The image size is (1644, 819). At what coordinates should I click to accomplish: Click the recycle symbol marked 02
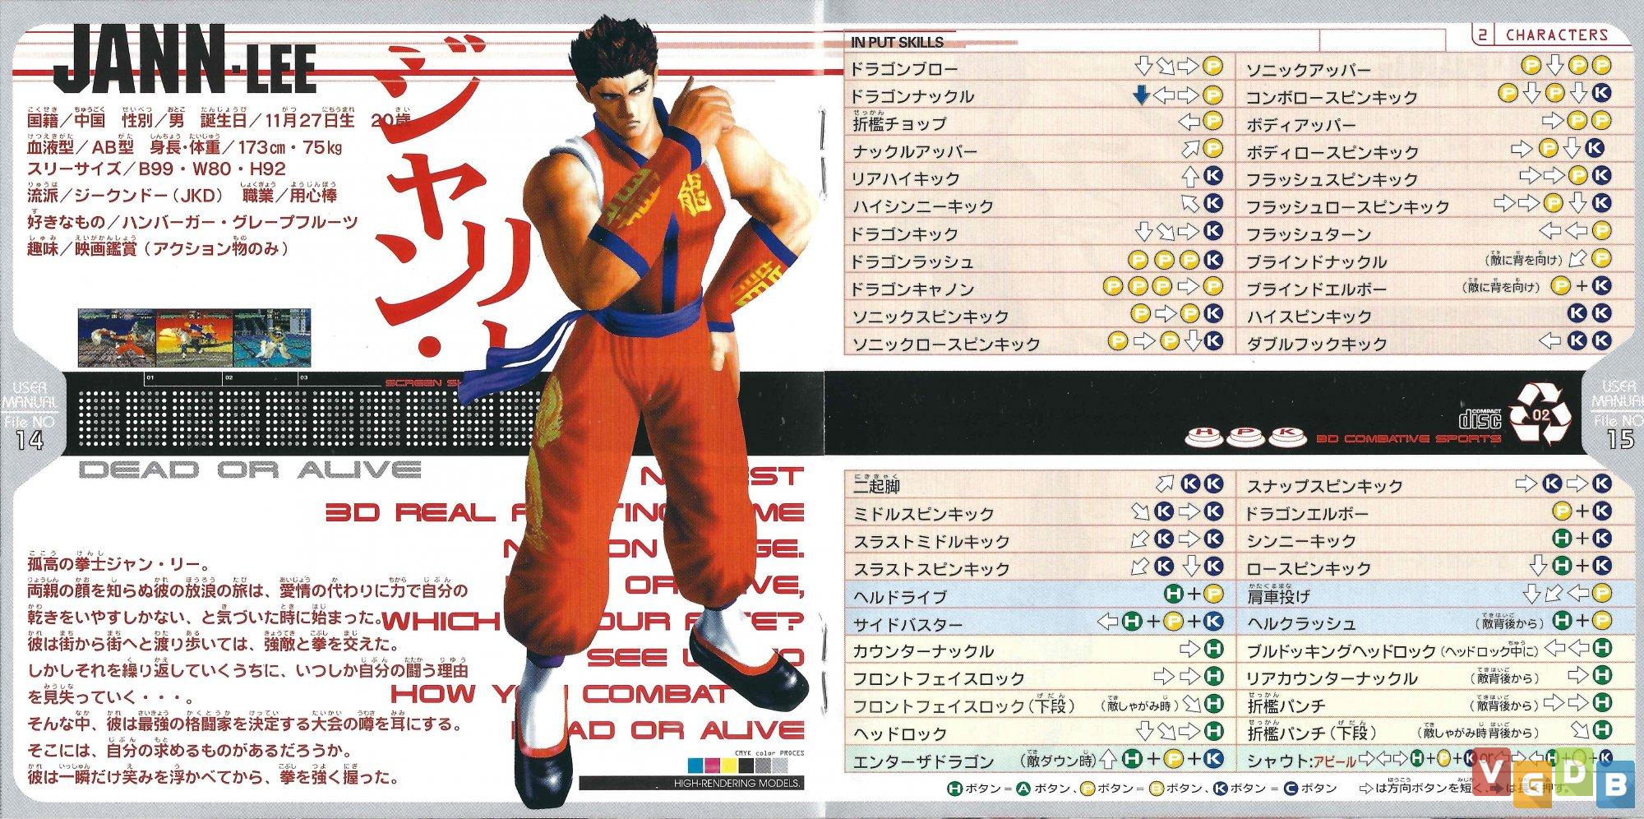pyautogui.click(x=1541, y=416)
